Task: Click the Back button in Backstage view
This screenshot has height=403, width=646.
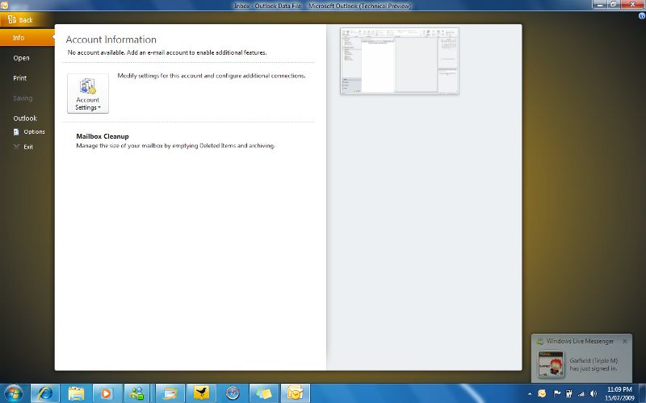Action: (26, 19)
